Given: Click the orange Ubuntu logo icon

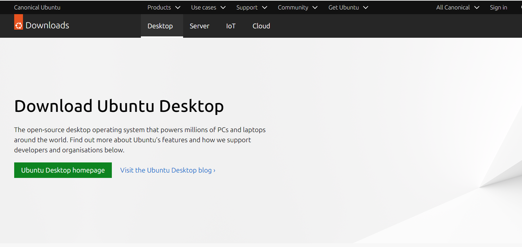Looking at the screenshot, I should coord(19,22).
